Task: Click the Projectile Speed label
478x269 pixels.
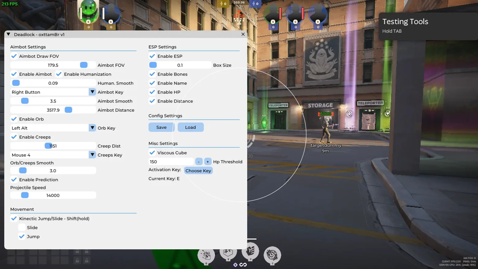Action: tap(28, 187)
